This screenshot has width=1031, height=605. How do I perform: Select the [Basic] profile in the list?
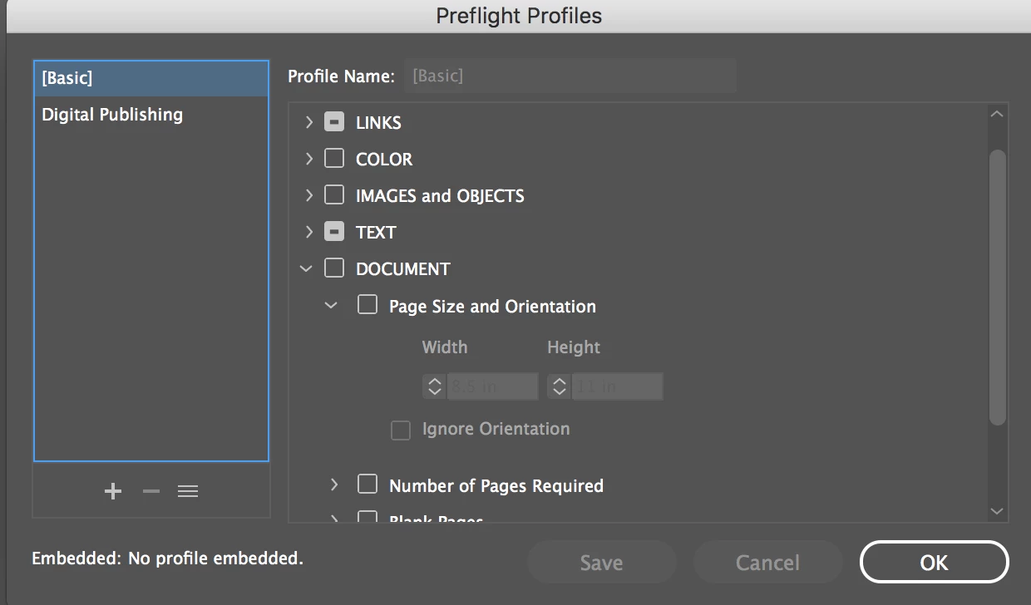(151, 78)
